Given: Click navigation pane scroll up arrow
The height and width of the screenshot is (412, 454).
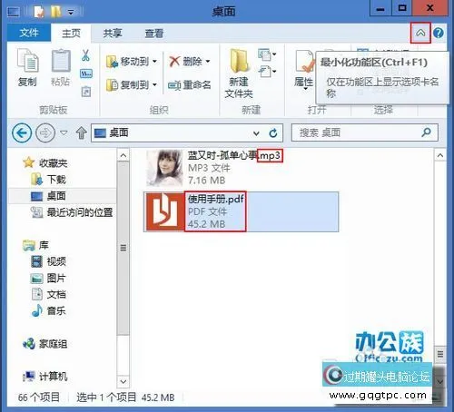Looking at the screenshot, I should click(x=123, y=155).
